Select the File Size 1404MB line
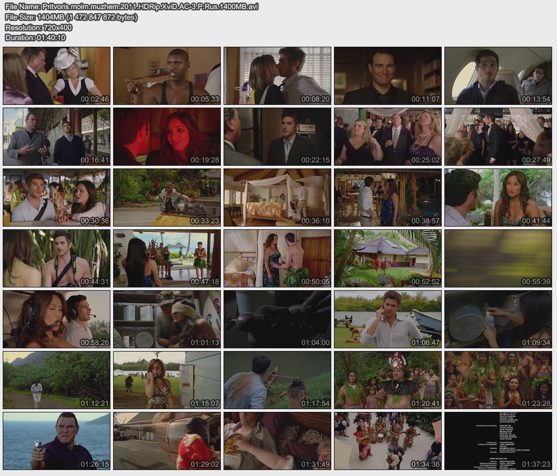The image size is (557, 476). [71, 17]
